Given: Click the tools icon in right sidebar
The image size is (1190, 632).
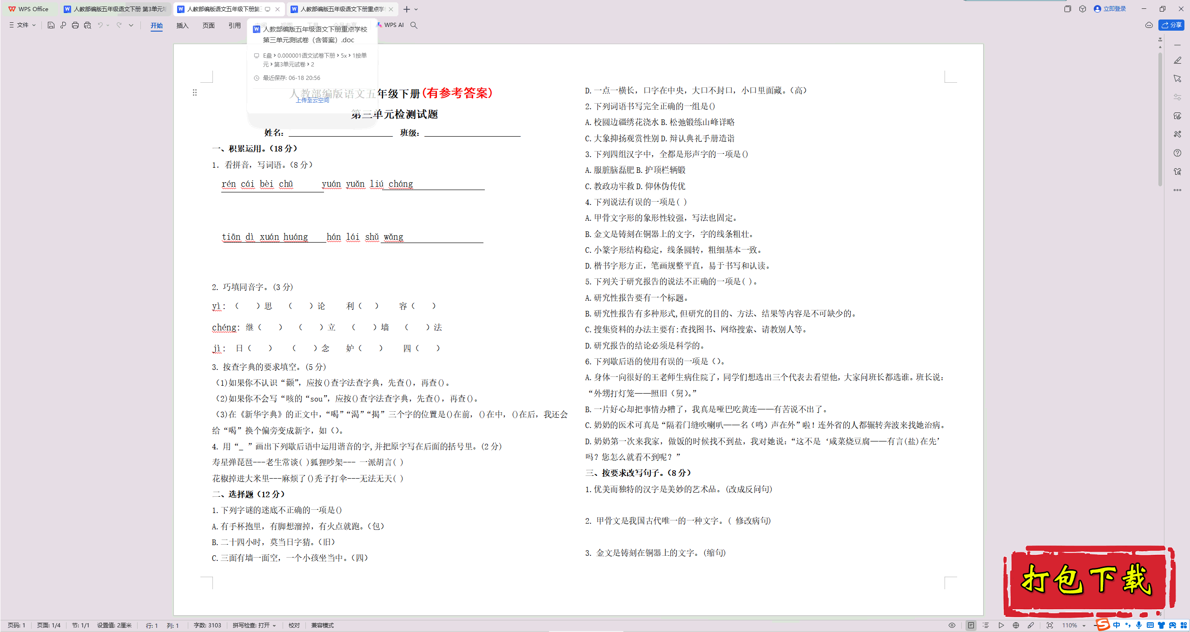Looking at the screenshot, I should (x=1177, y=134).
